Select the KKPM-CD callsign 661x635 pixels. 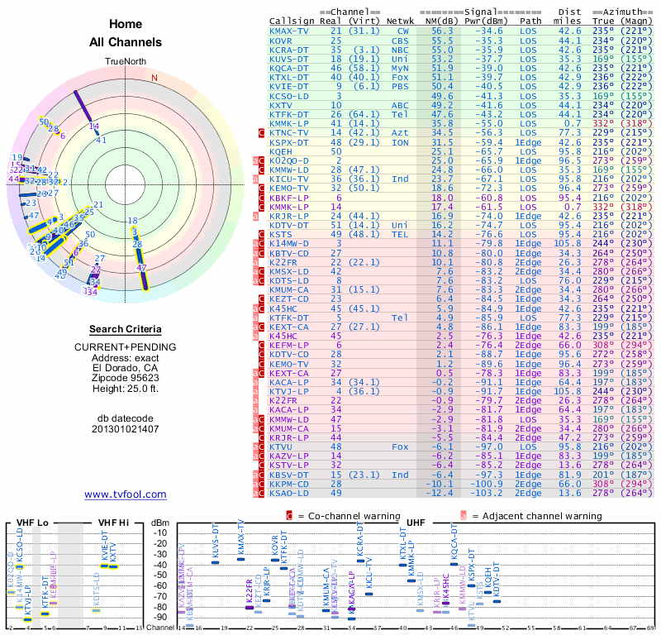click(289, 484)
